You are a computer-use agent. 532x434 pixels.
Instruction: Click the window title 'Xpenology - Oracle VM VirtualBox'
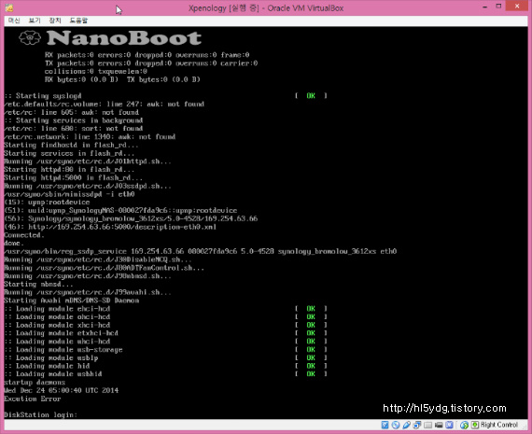pos(266,8)
